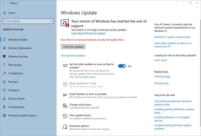Click the For developers tools icon
This screenshot has height=136, width=201.
point(4,107)
